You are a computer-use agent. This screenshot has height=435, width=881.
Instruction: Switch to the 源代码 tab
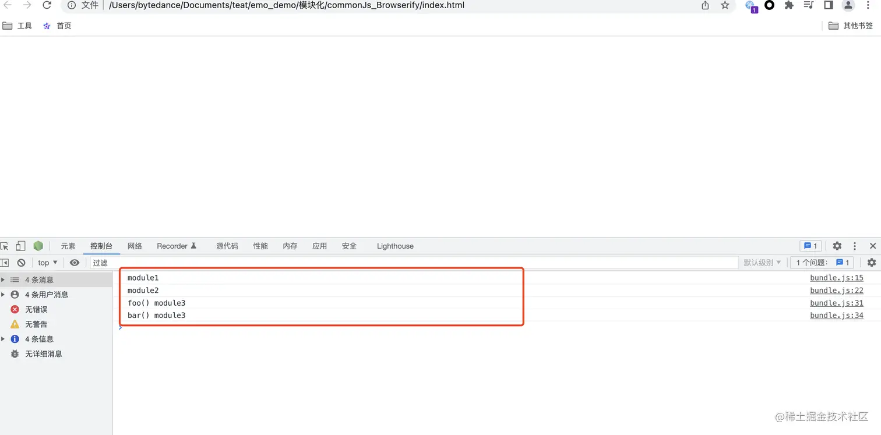point(227,246)
